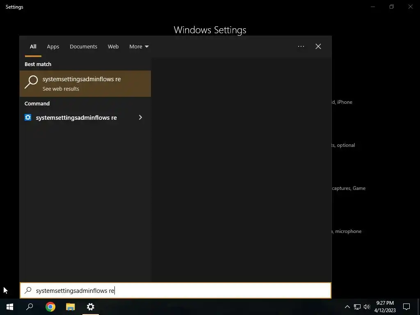The image size is (420, 315).
Task: Run the systemsettingsadminflows re command
Action: point(76,118)
